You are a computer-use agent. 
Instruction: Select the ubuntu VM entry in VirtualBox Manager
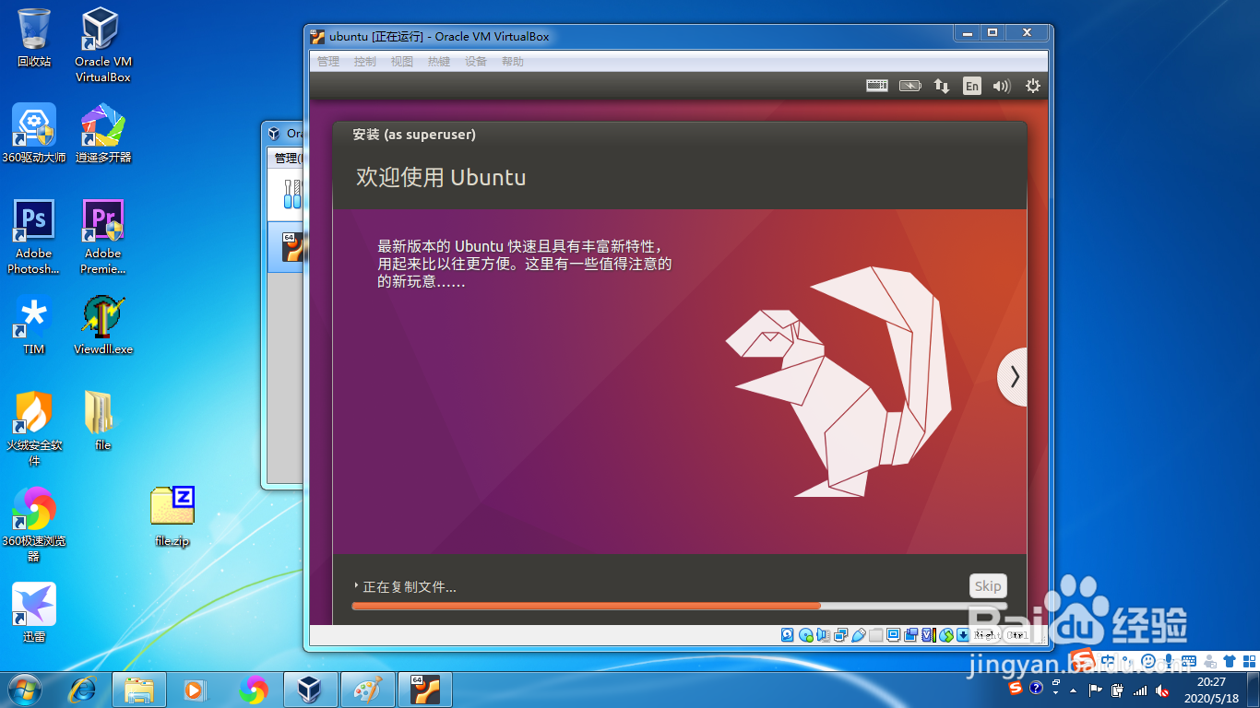[287, 247]
